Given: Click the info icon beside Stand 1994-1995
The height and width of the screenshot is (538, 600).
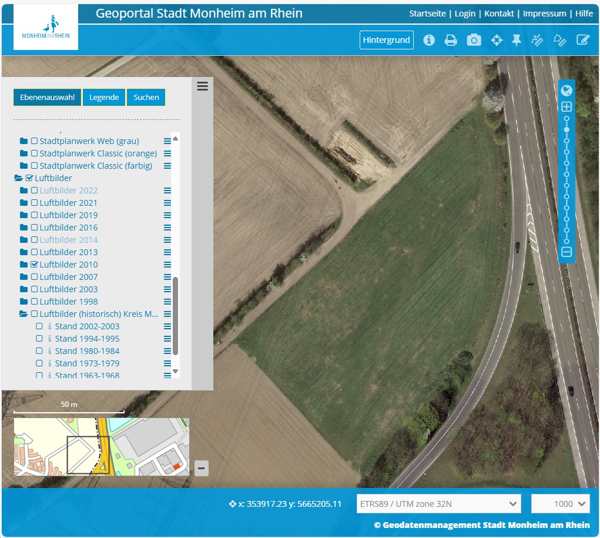Looking at the screenshot, I should point(50,339).
